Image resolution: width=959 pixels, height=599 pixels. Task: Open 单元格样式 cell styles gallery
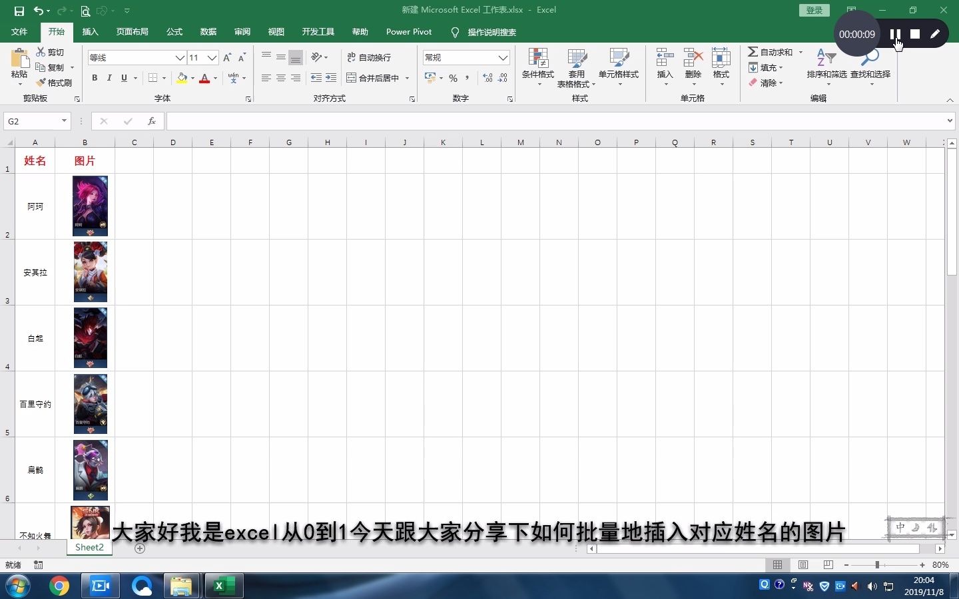pyautogui.click(x=619, y=68)
